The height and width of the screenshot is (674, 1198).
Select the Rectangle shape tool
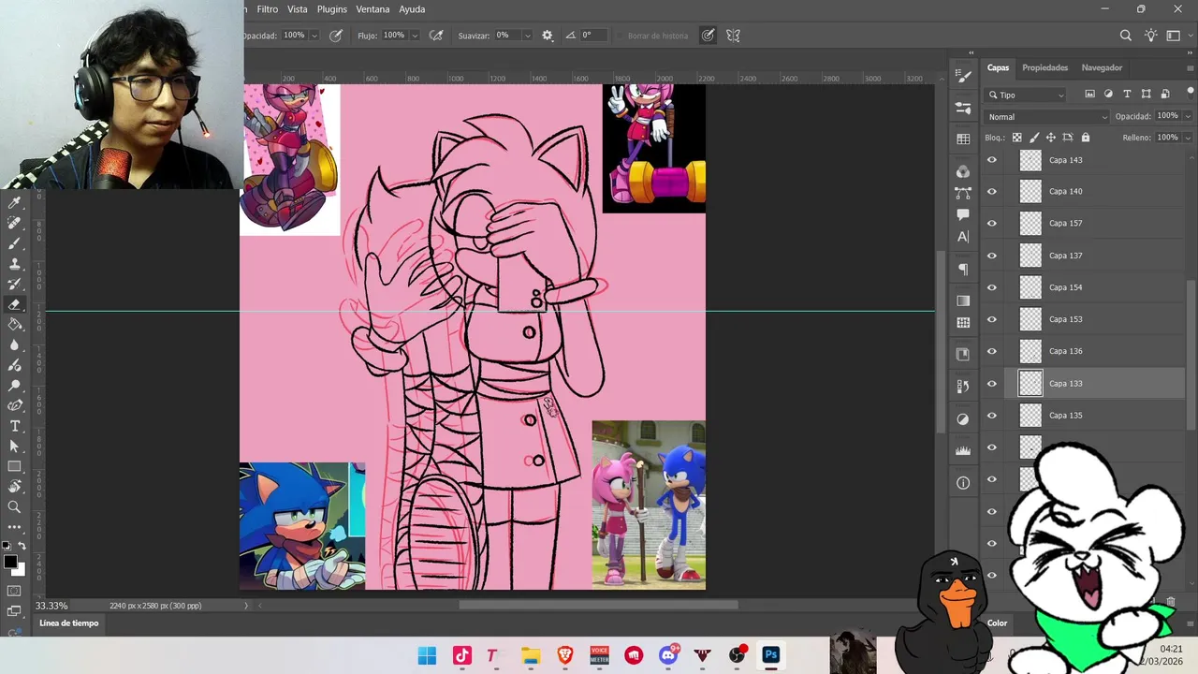click(15, 466)
